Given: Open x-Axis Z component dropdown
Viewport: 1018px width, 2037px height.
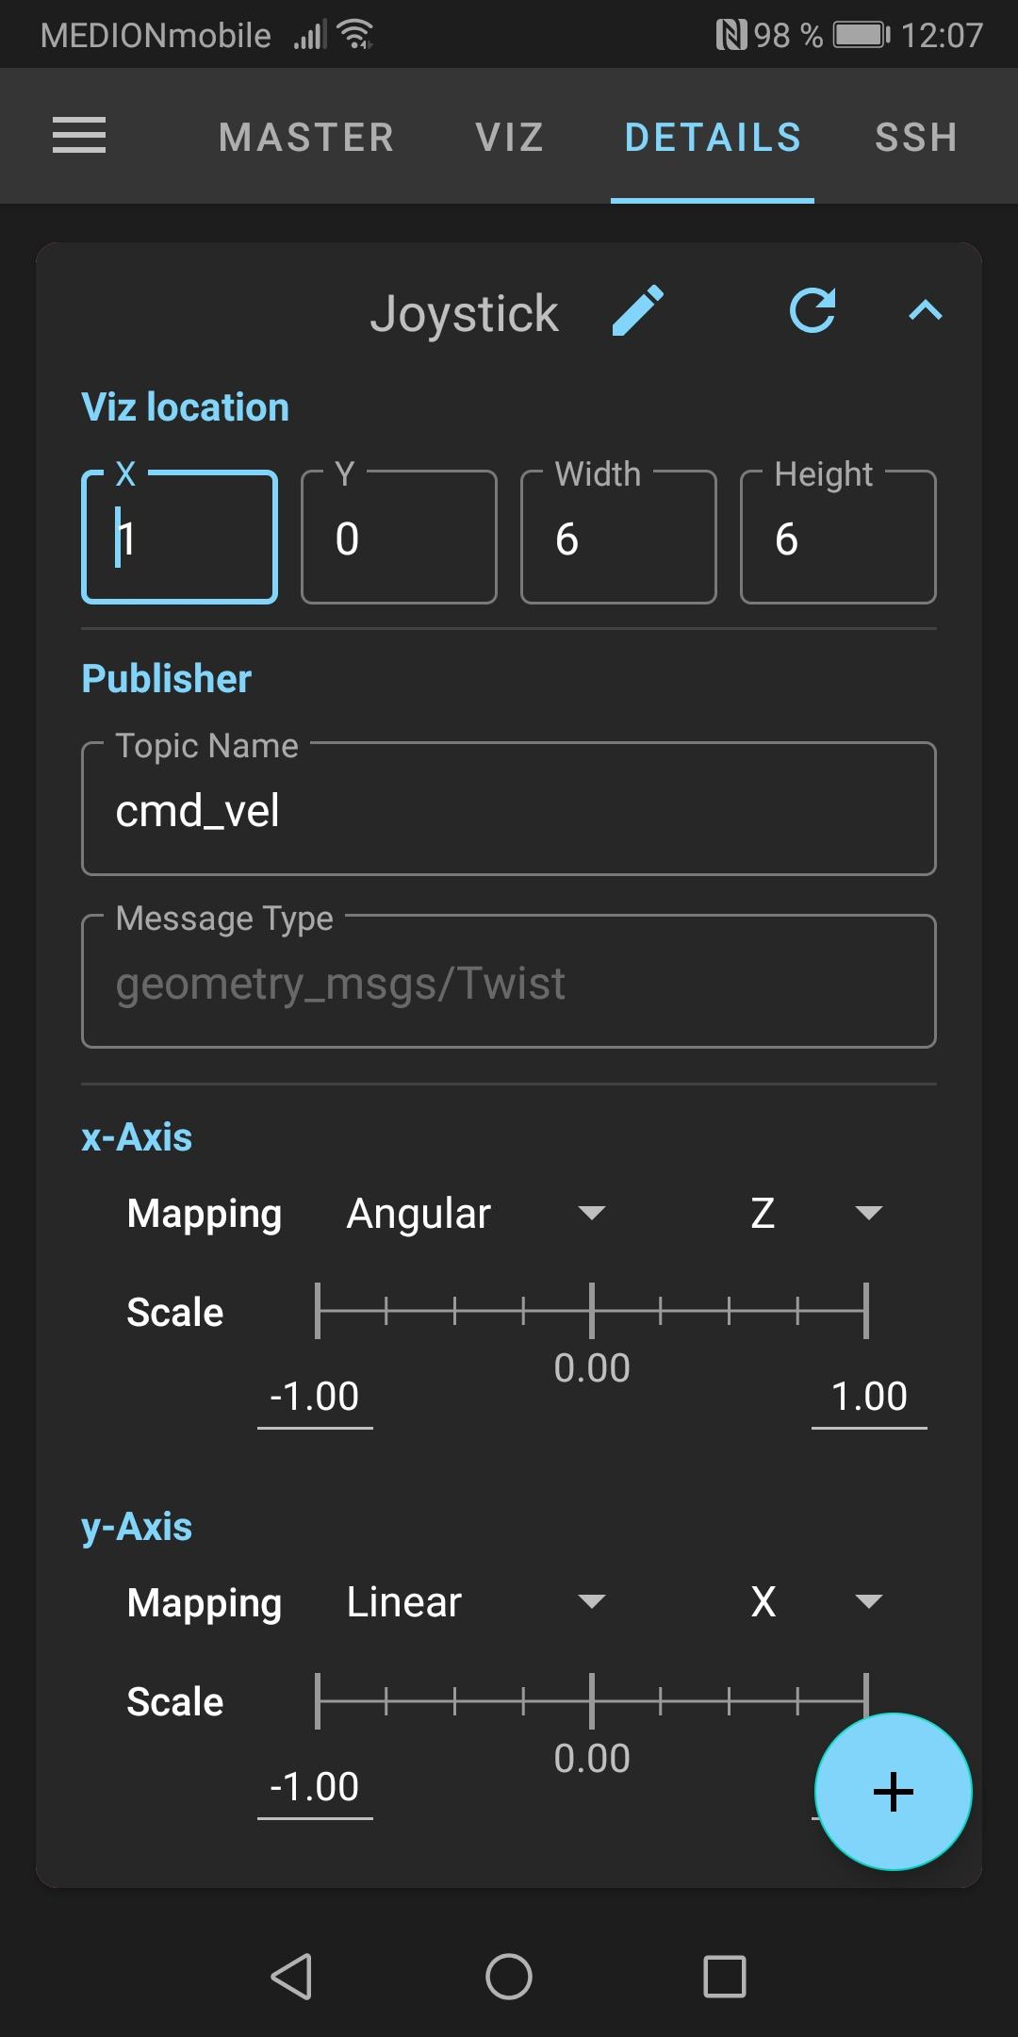Looking at the screenshot, I should (816, 1214).
